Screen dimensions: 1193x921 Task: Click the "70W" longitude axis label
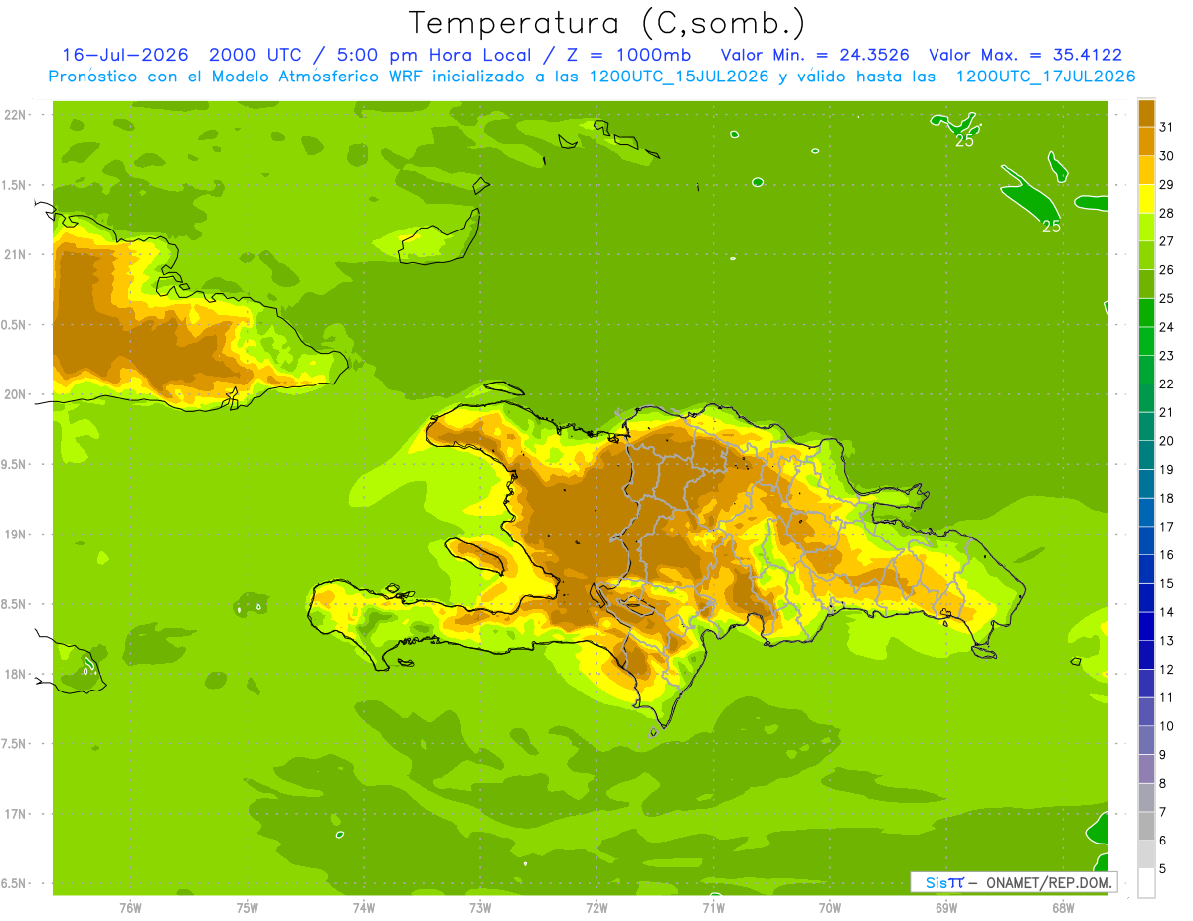(829, 908)
